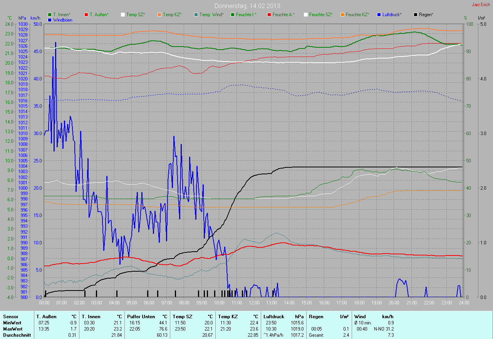Click the MinWert row label
This screenshot has width=493, height=339.
12,323
